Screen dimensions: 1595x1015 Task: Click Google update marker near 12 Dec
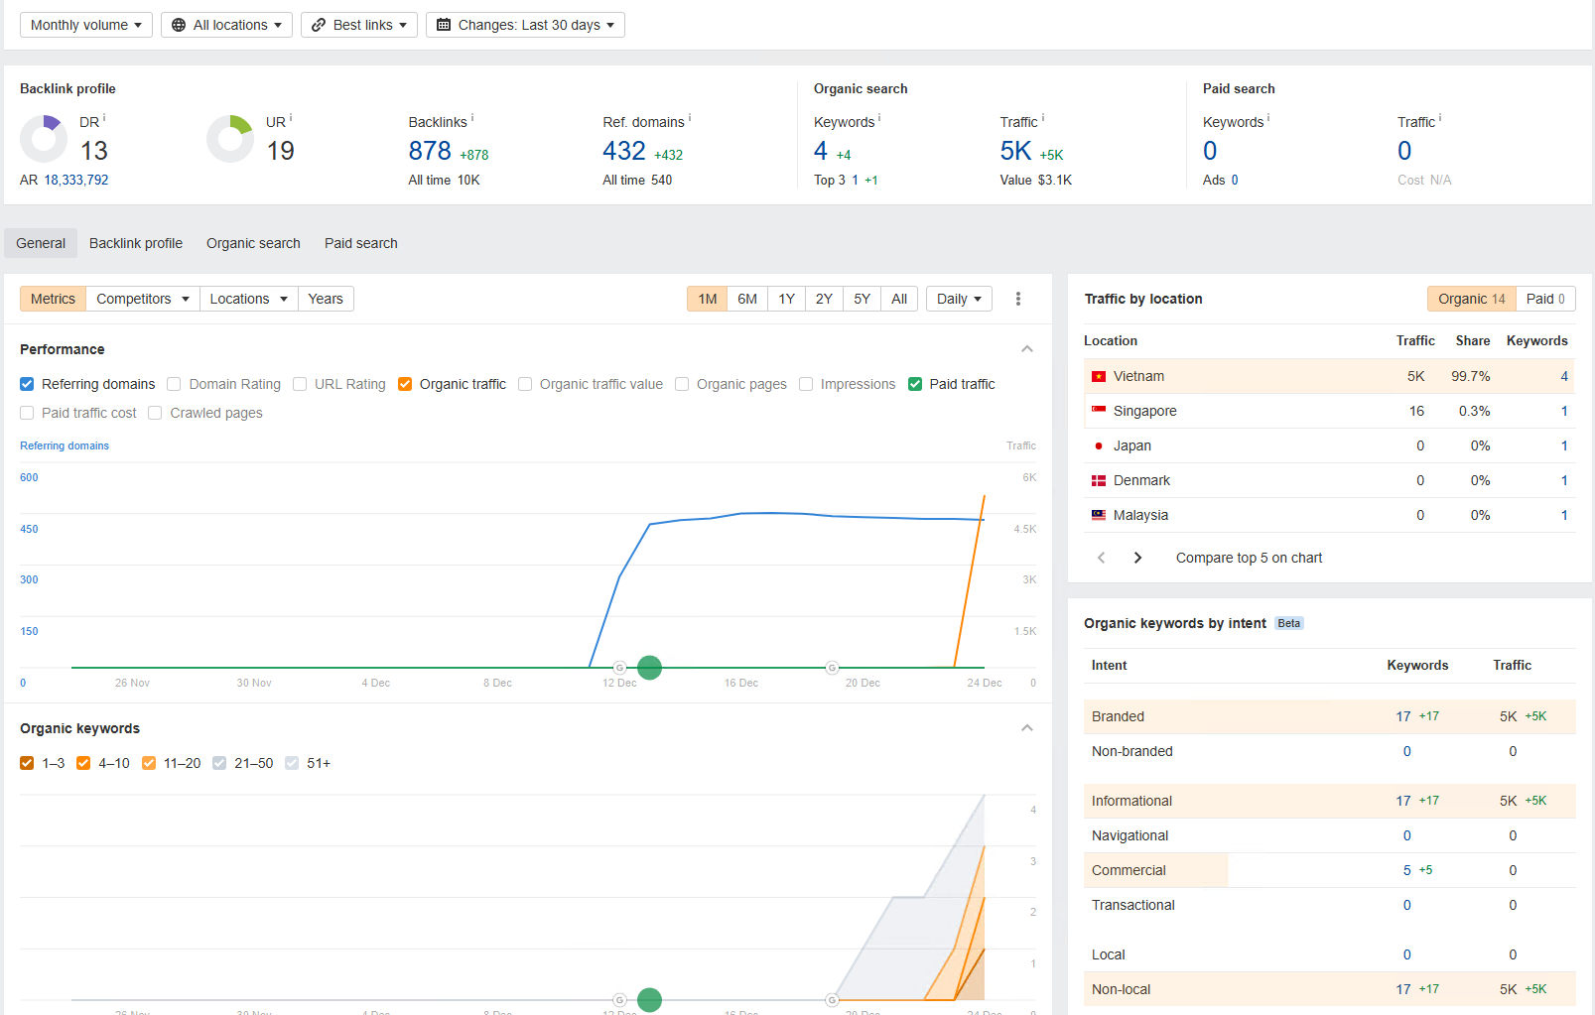[x=619, y=668]
